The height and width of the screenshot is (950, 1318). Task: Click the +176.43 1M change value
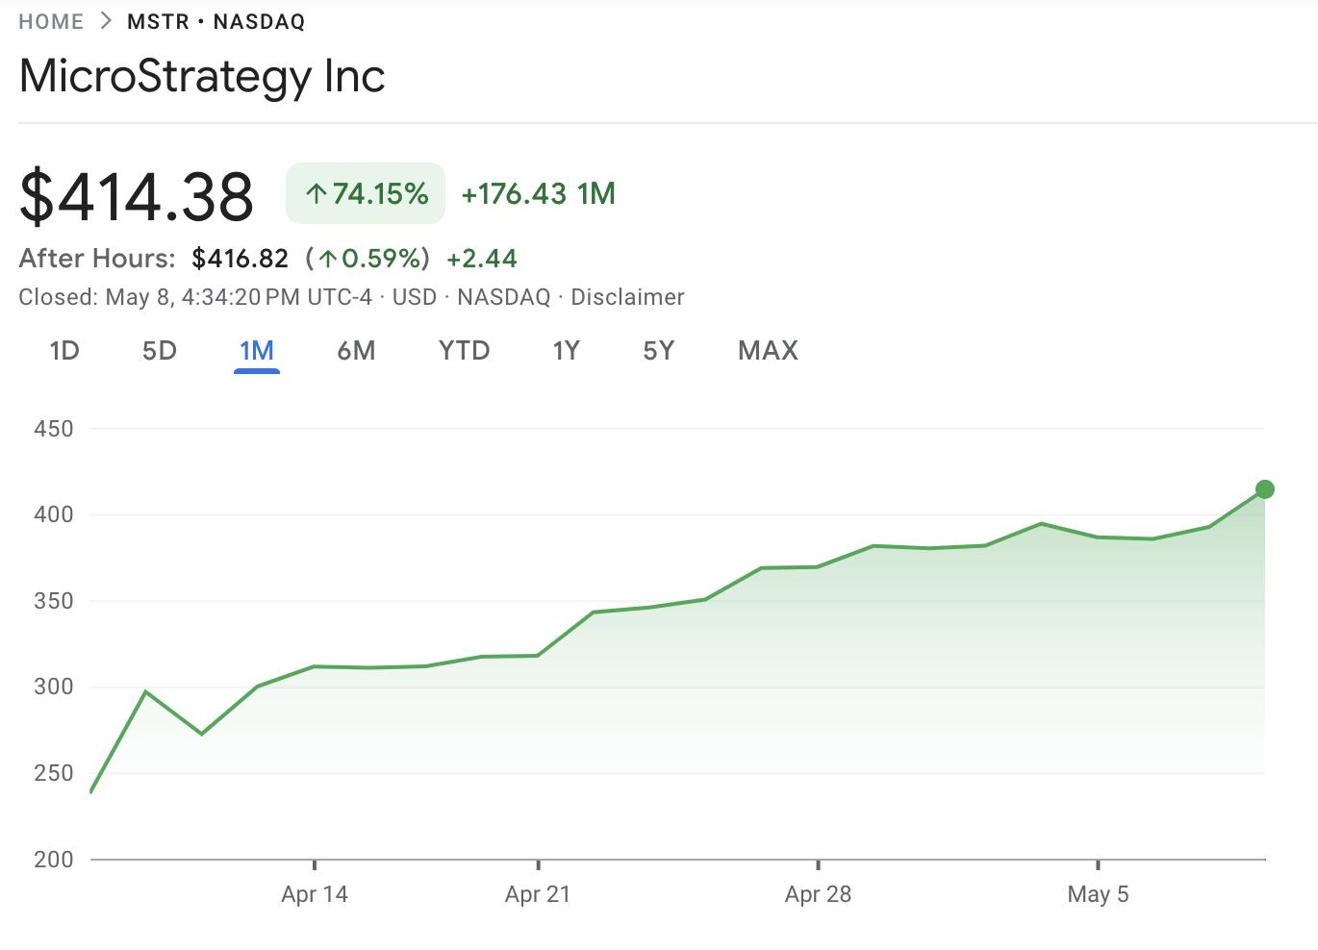(538, 193)
